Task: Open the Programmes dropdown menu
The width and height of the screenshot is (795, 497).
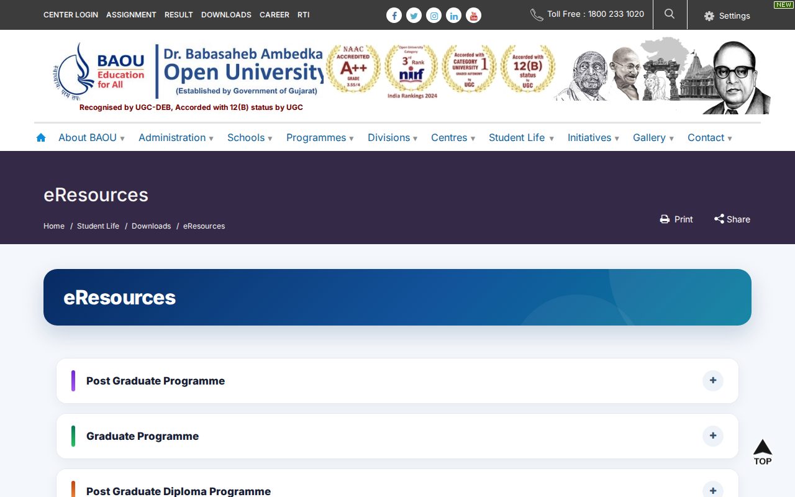Action: (320, 138)
